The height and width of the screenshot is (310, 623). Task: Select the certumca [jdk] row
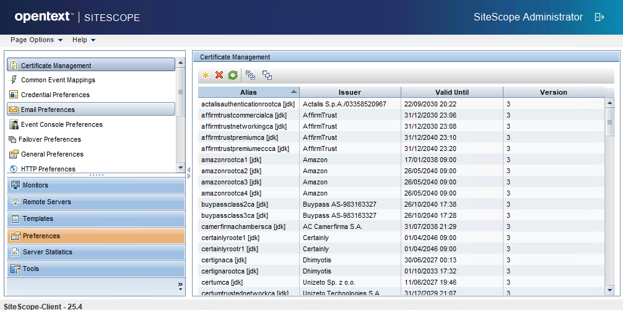point(401,282)
